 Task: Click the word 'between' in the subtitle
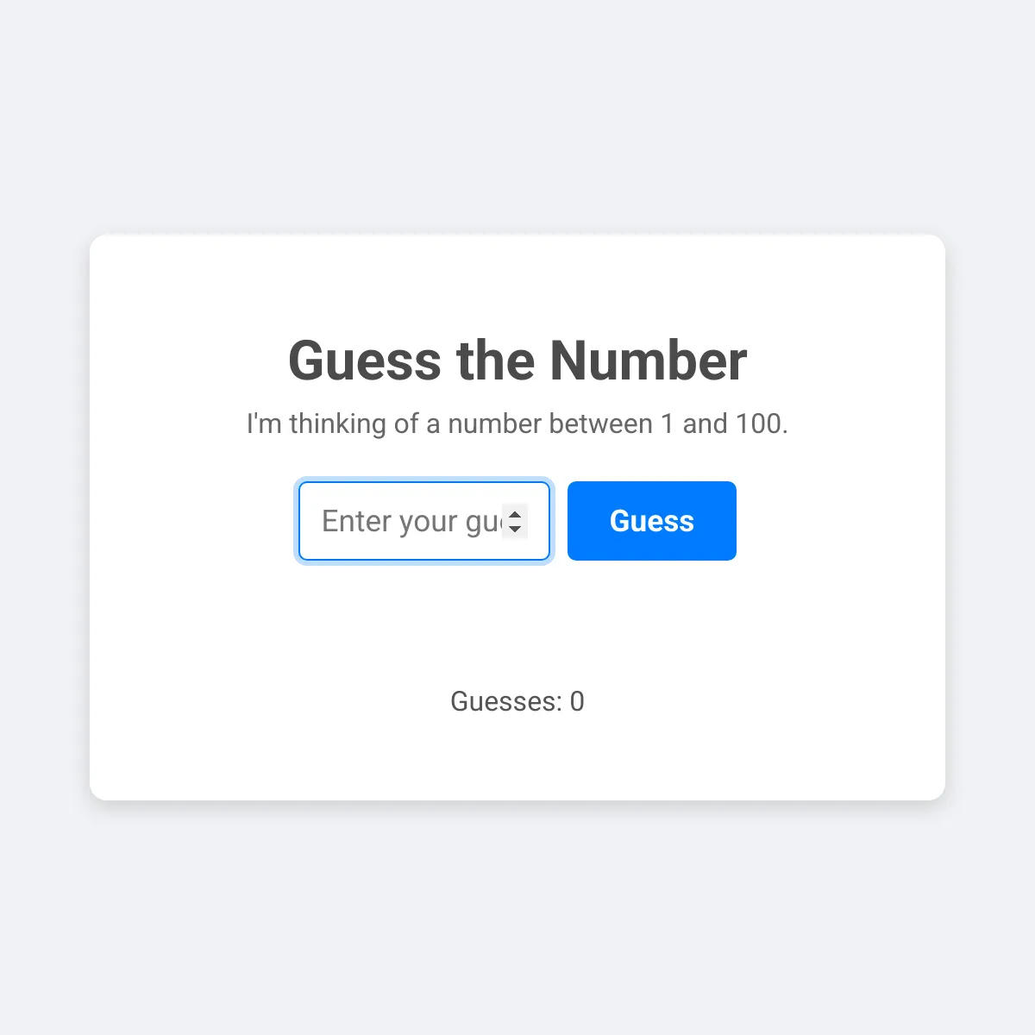(x=600, y=423)
